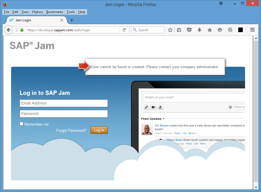Image resolution: width=261 pixels, height=192 pixels.
Task: Save page to Pocket icon
Action: (189, 30)
